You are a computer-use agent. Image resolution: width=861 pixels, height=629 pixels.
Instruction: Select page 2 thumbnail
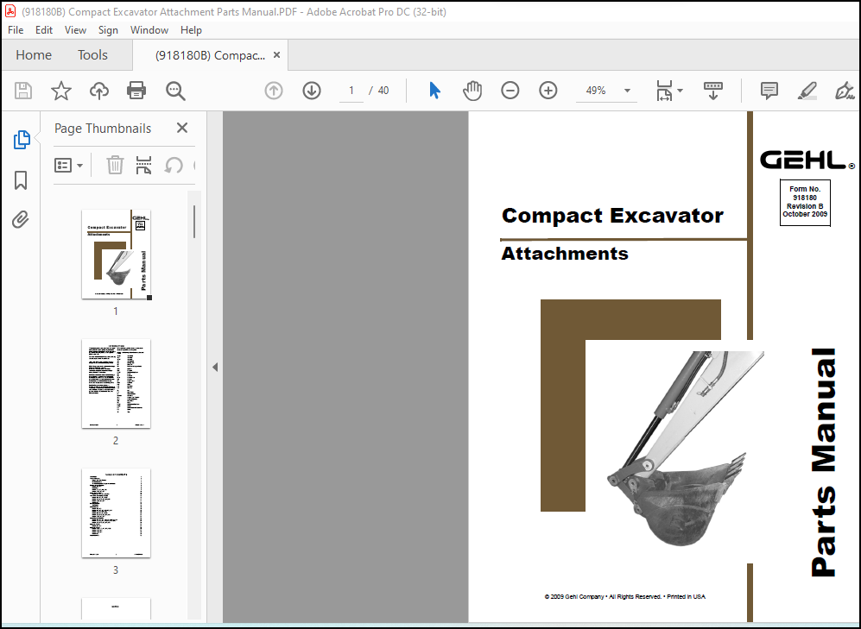click(x=116, y=383)
